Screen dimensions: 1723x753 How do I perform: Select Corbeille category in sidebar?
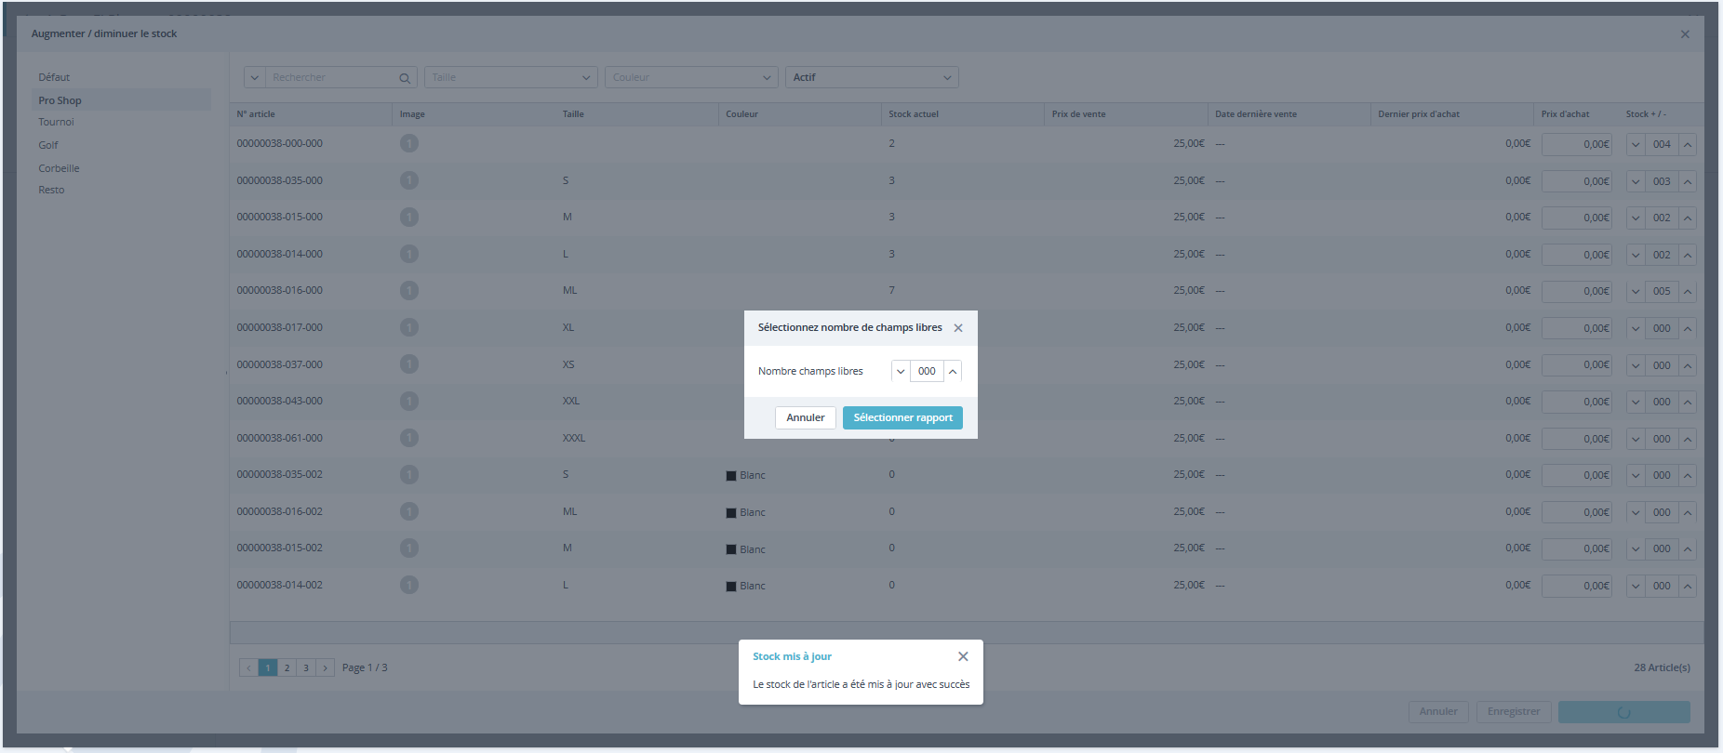59,168
